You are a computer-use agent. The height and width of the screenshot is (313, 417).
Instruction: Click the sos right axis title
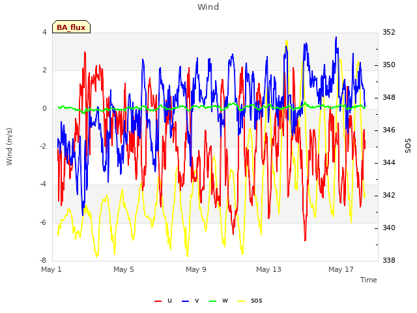pos(408,146)
